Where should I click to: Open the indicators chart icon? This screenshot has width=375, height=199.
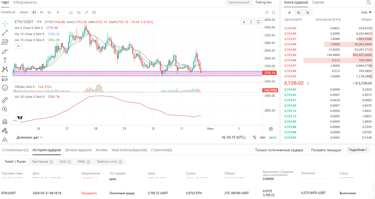71,12
